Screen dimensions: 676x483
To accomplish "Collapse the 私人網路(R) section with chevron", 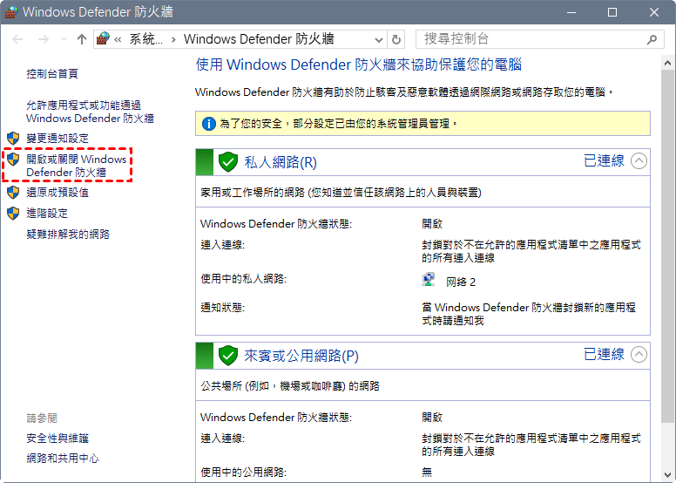I will 639,161.
